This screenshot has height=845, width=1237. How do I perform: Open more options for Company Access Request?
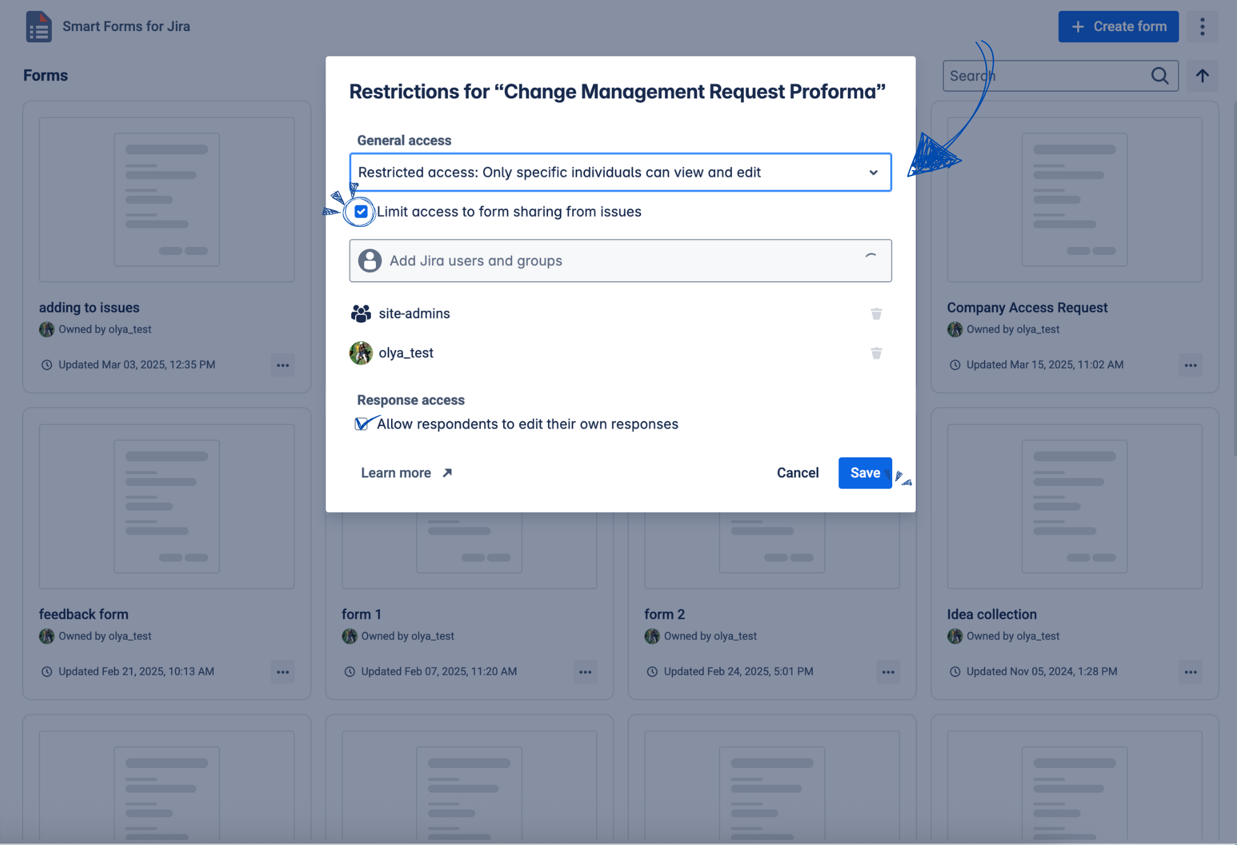coord(1190,365)
